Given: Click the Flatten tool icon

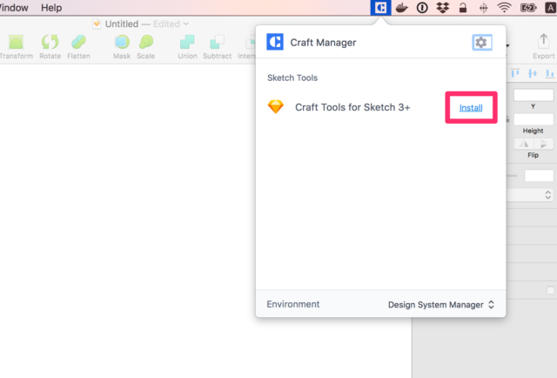Looking at the screenshot, I should coord(78,42).
